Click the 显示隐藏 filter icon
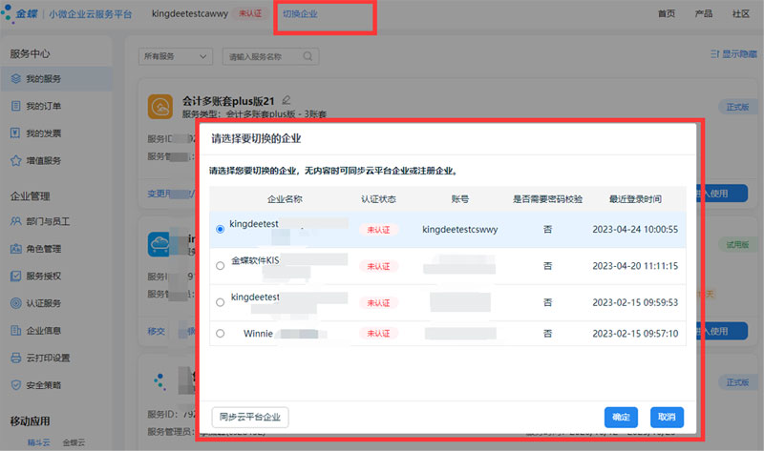Screen dimensions: 764x451 714,54
